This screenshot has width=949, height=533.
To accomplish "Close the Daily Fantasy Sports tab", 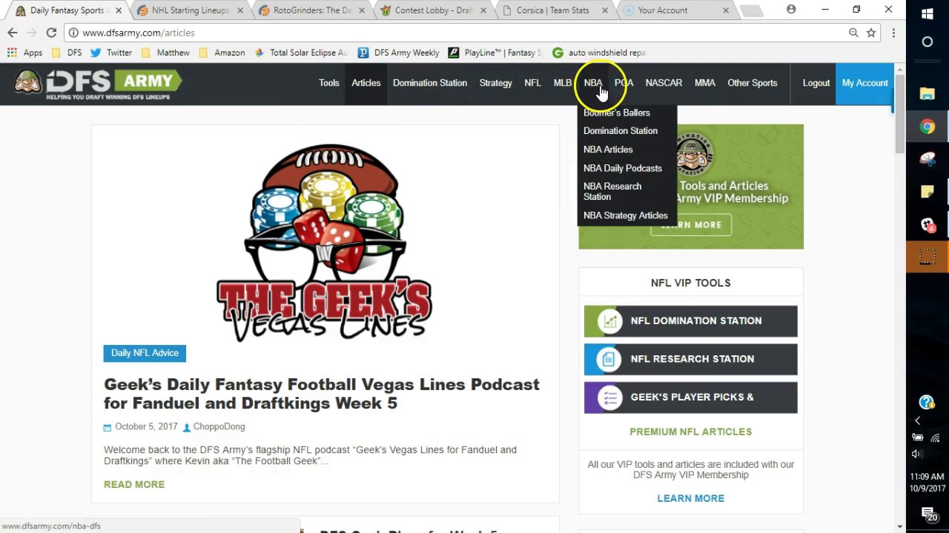I will click(119, 10).
